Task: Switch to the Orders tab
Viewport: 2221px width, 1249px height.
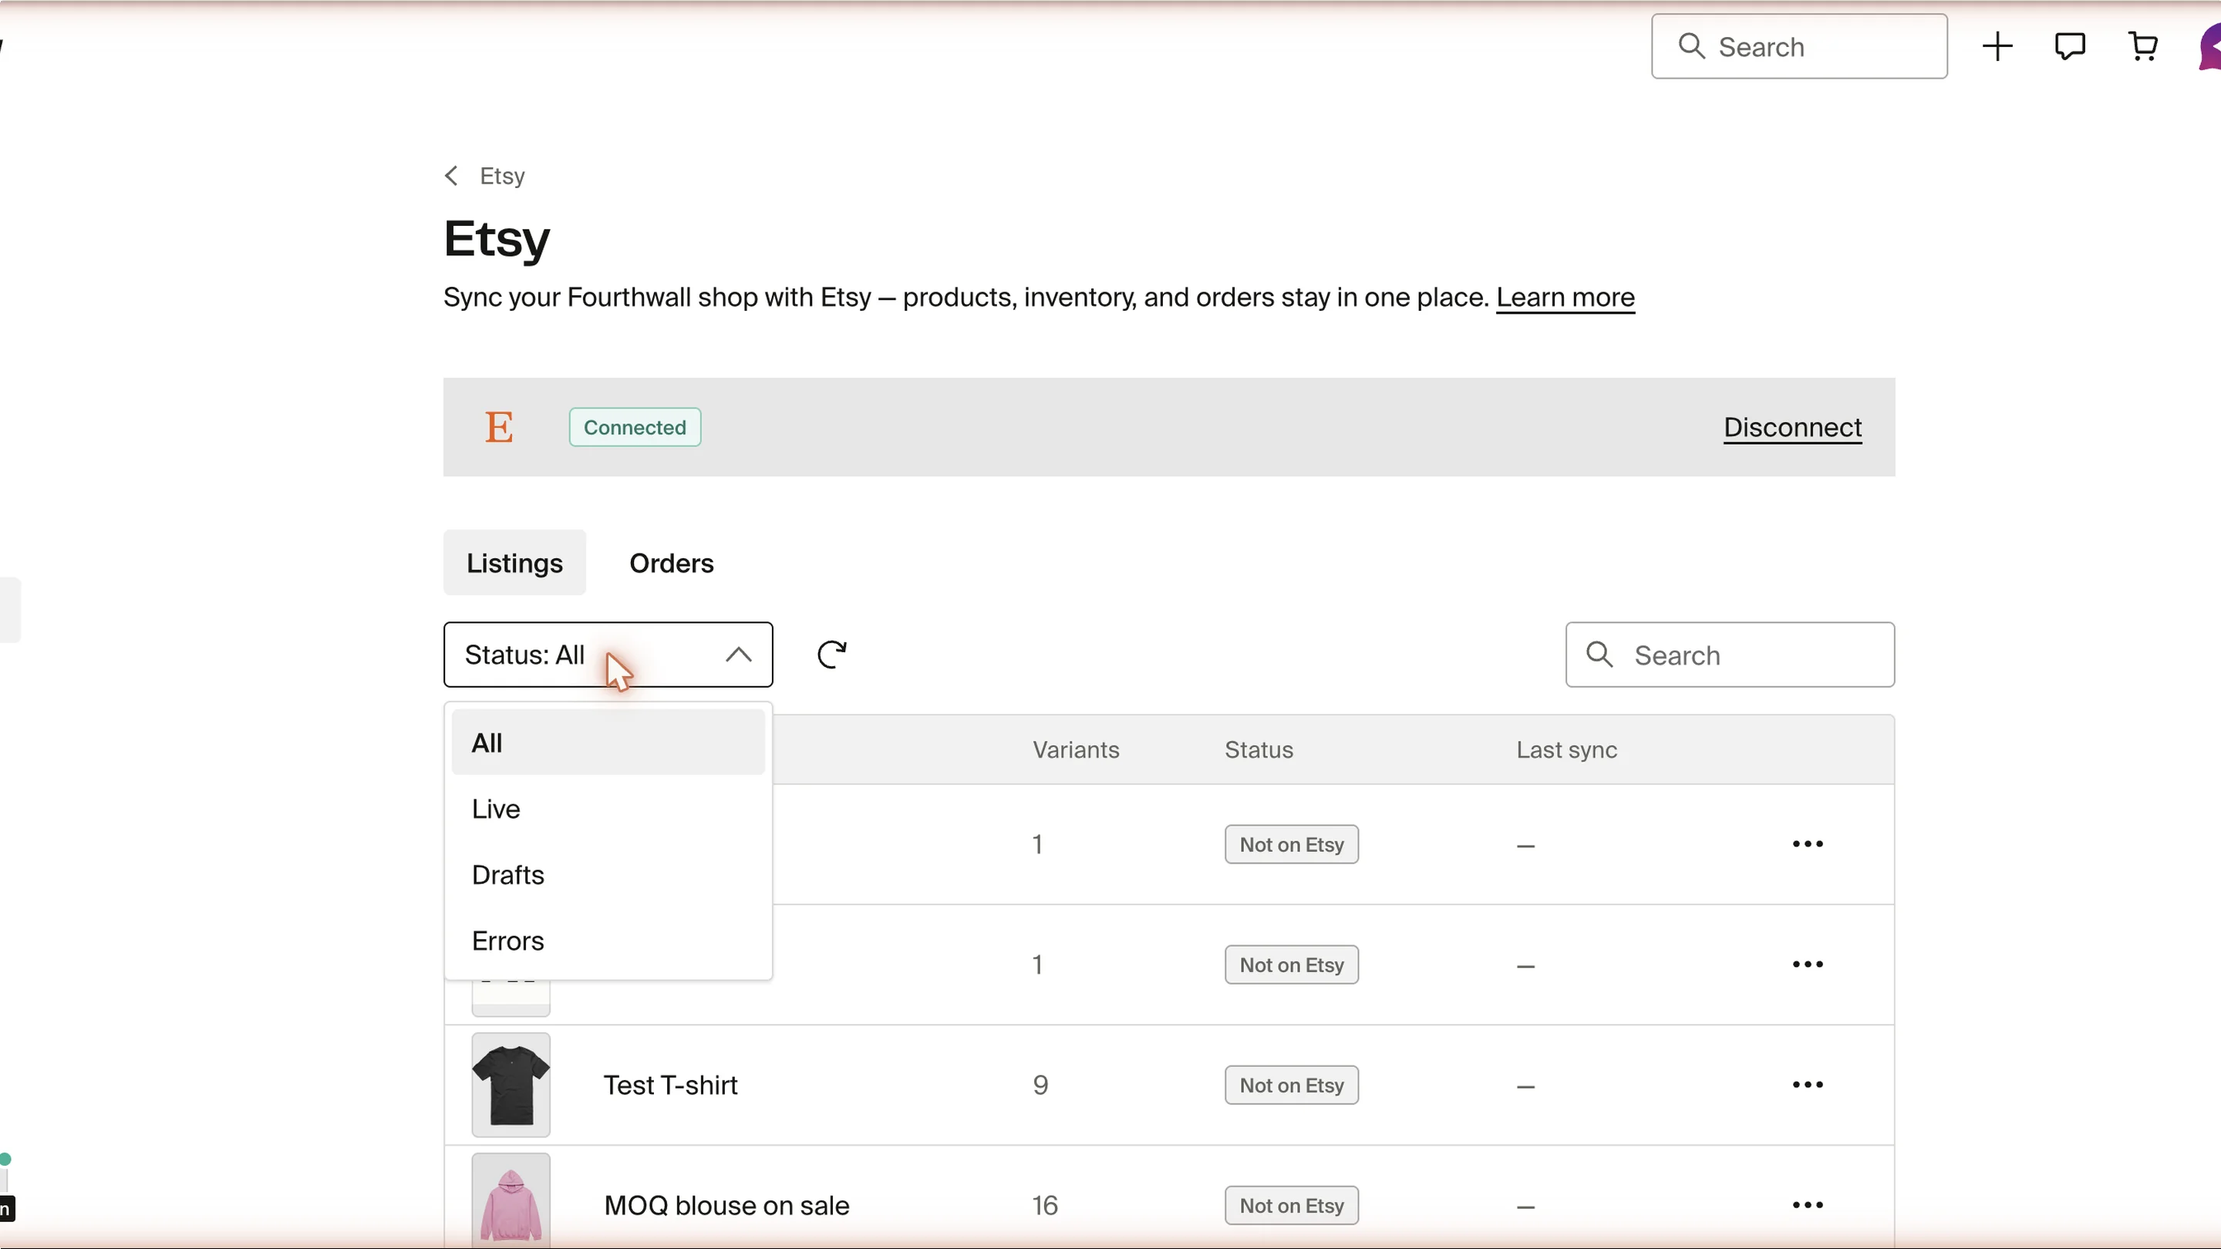Action: coord(672,563)
